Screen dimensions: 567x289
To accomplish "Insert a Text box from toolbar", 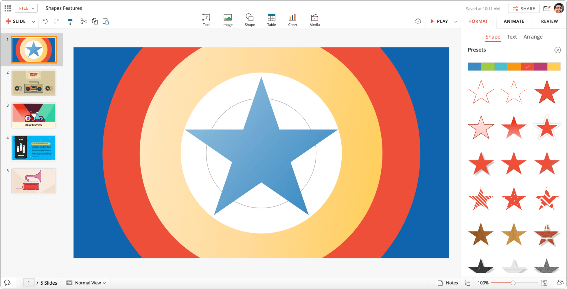I will click(x=206, y=20).
